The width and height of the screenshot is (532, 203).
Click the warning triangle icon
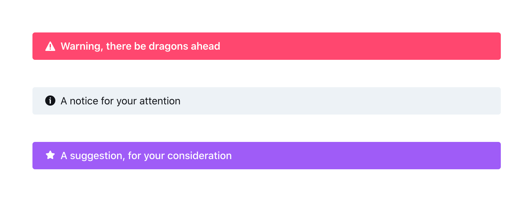click(x=50, y=46)
